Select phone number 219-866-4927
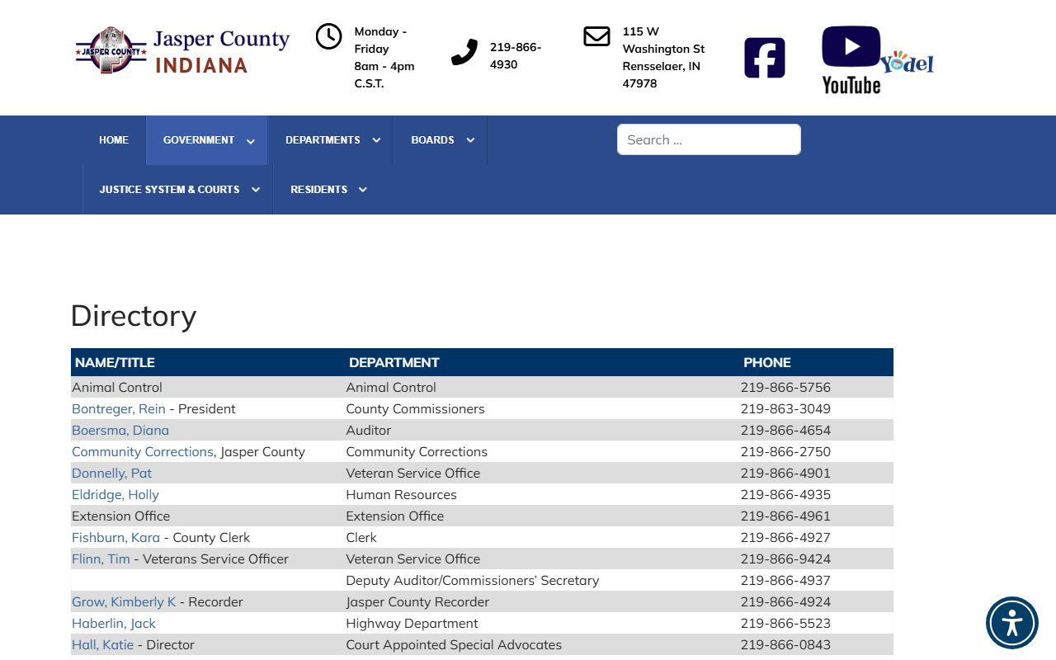The width and height of the screenshot is (1056, 660). point(785,538)
